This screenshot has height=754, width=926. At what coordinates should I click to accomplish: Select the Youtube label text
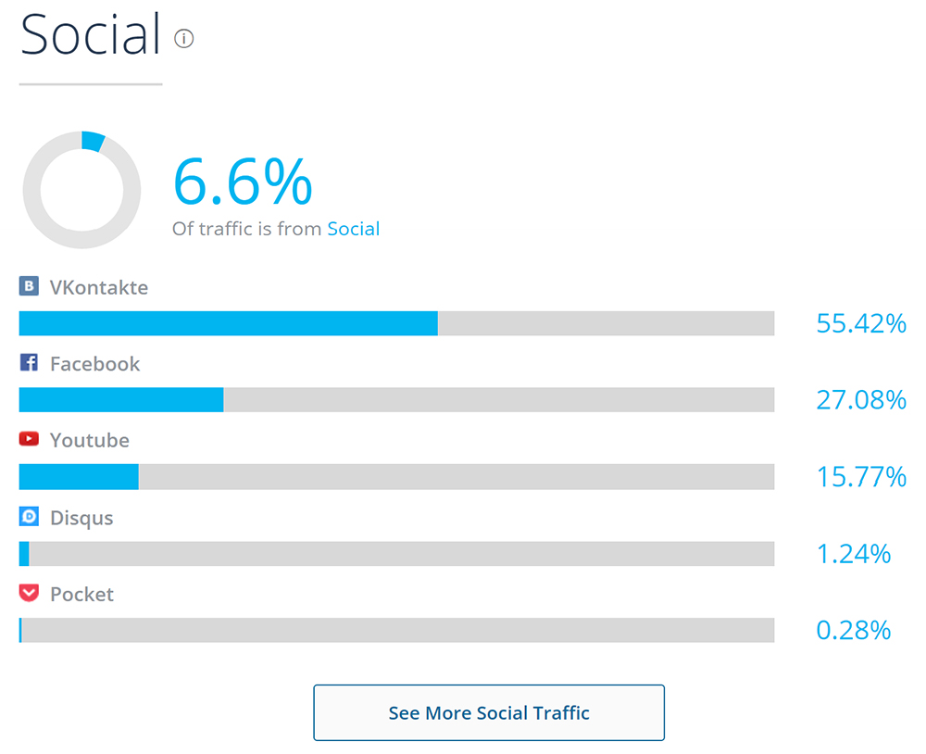[x=88, y=440]
